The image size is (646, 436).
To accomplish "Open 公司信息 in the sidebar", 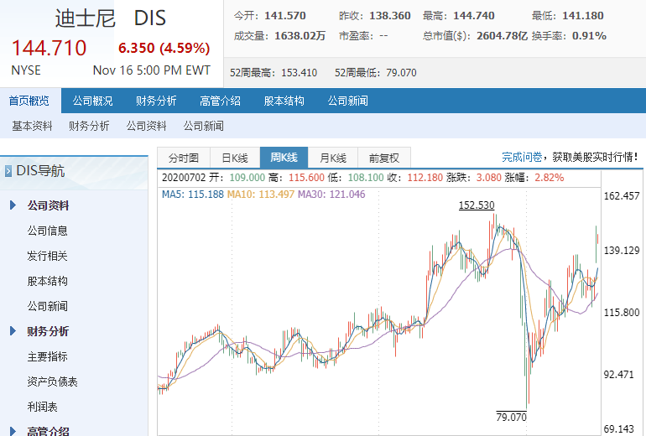I will pyautogui.click(x=47, y=231).
